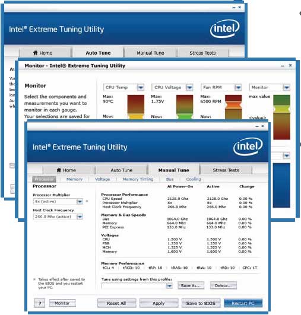Click the fourth green-to-red monitor gauge
The height and width of the screenshot is (315, 301).
coord(281,117)
